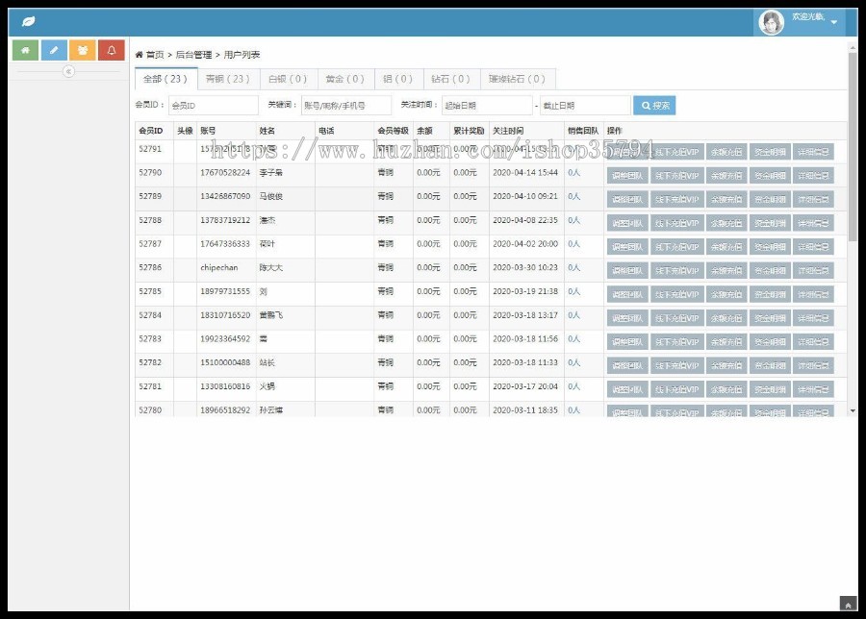Select the 青铜 (23) tab
866x619 pixels.
[x=227, y=79]
